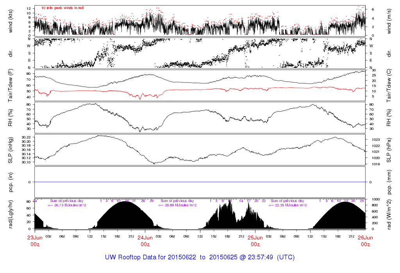400x273 pixels.
Task: Click the 'rad(Lgly/hr)' axis label
Action: point(11,214)
